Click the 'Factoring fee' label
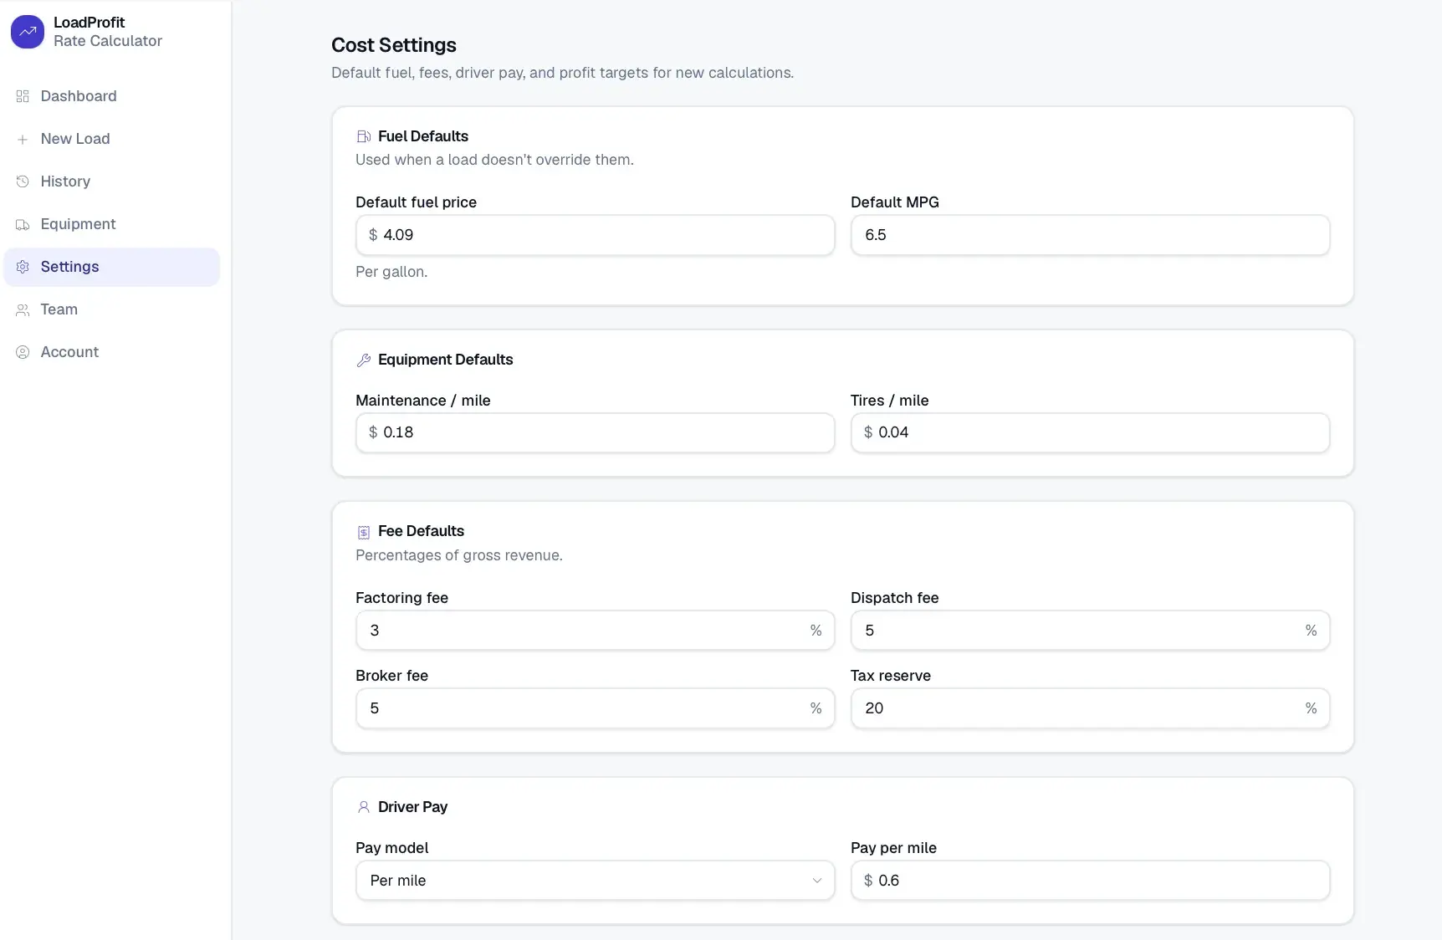Viewport: 1442px width, 940px height. point(401,598)
